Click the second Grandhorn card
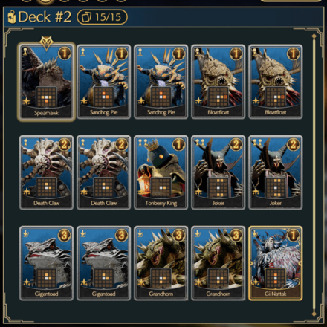The height and width of the screenshot is (327, 327). (218, 263)
